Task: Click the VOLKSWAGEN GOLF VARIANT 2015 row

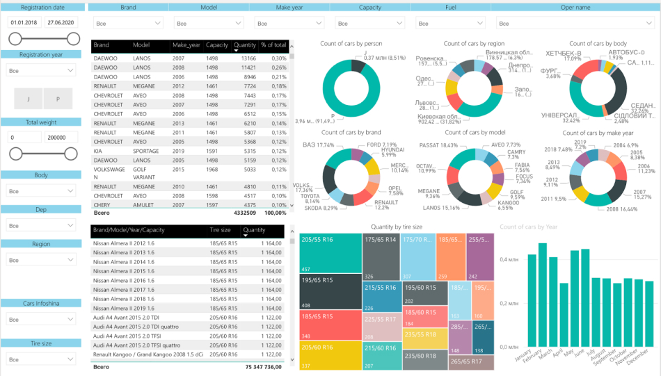Action: 190,173
